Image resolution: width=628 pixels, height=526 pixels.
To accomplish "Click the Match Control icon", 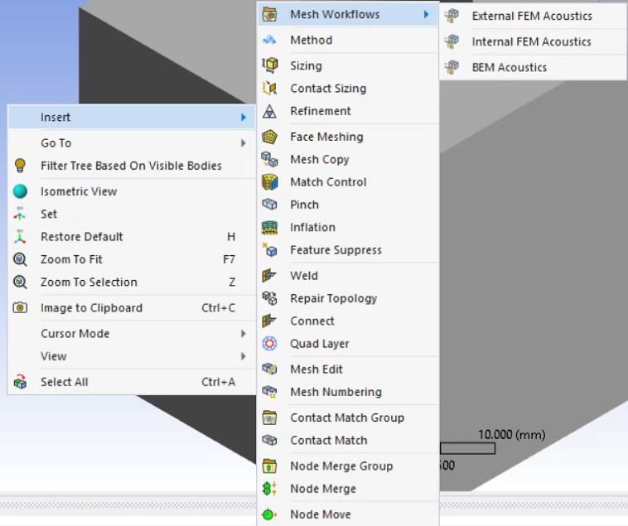I will coord(269,182).
